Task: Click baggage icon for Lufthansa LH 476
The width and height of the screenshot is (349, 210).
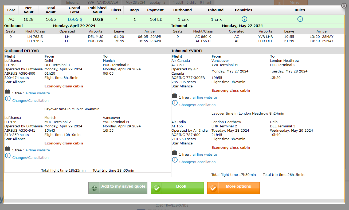Action: (7, 148)
